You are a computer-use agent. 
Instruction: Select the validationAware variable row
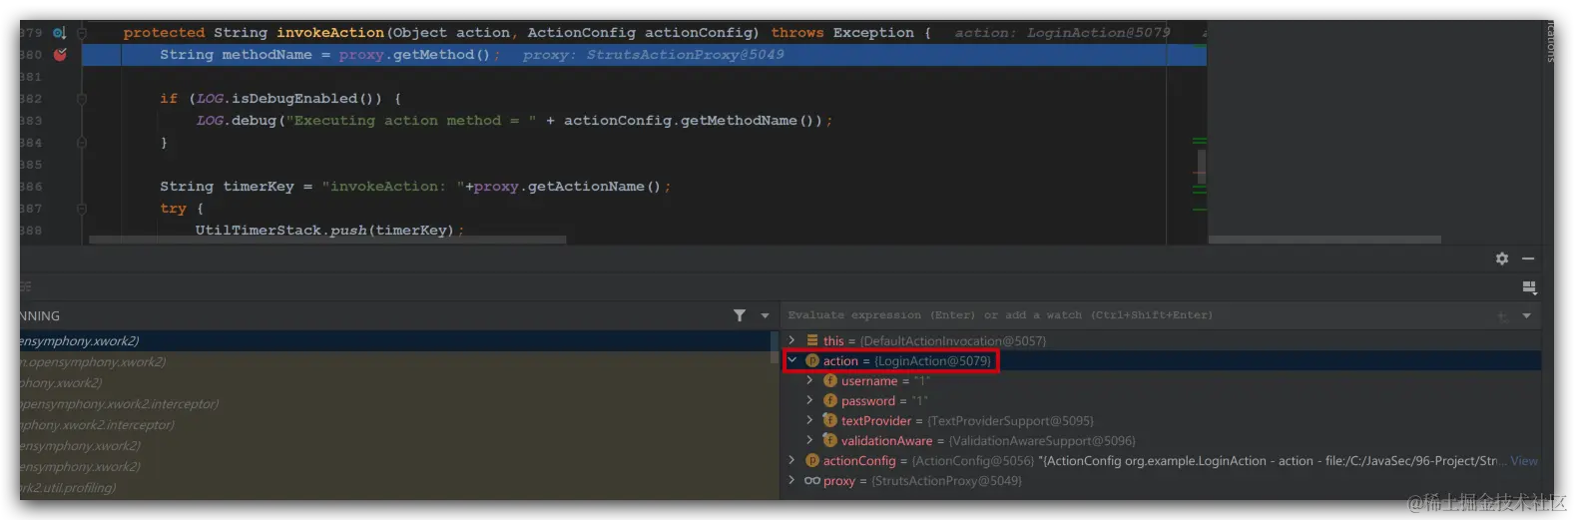click(1162, 440)
